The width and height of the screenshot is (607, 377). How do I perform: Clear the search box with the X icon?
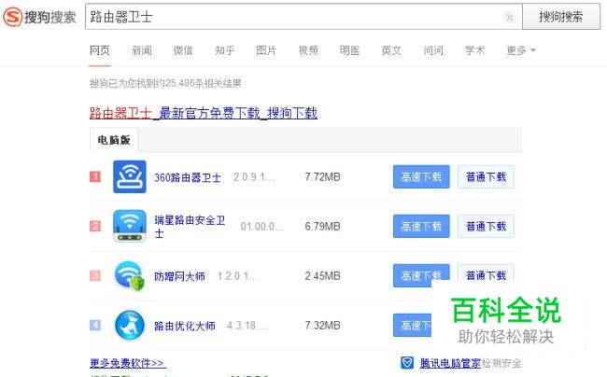[510, 17]
